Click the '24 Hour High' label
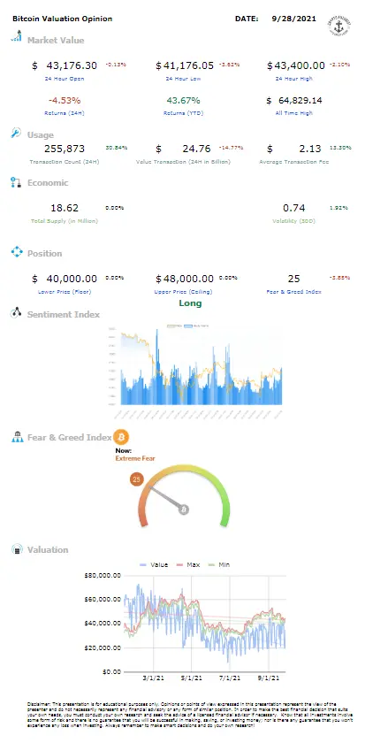 tap(294, 79)
